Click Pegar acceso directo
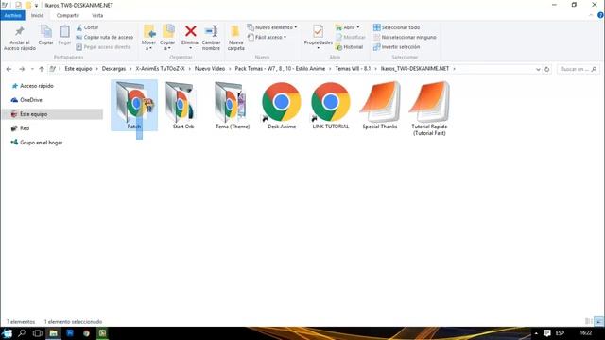This screenshot has height=340, width=605. coord(103,47)
